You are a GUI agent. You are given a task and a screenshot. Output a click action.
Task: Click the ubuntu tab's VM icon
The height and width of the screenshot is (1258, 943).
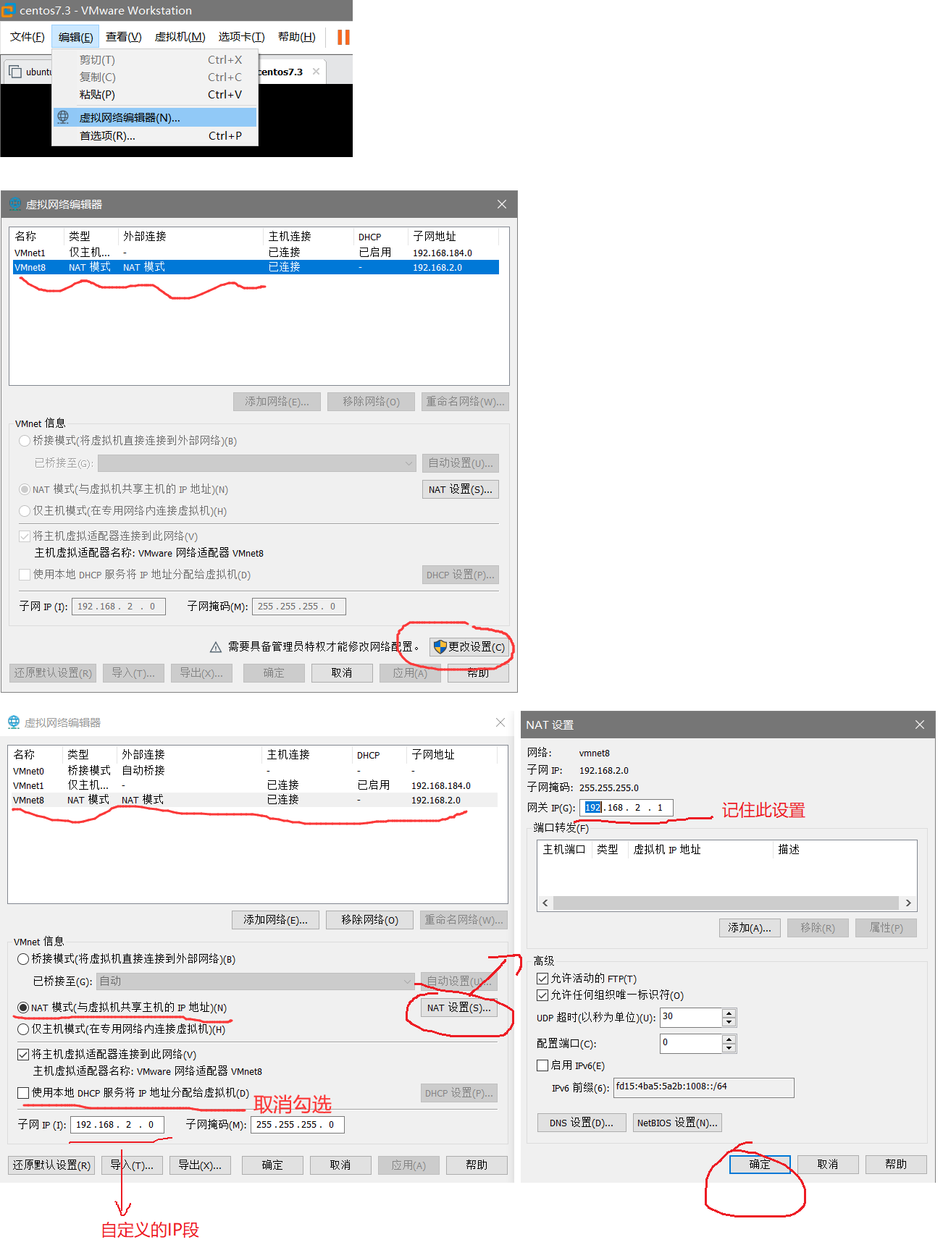point(15,72)
